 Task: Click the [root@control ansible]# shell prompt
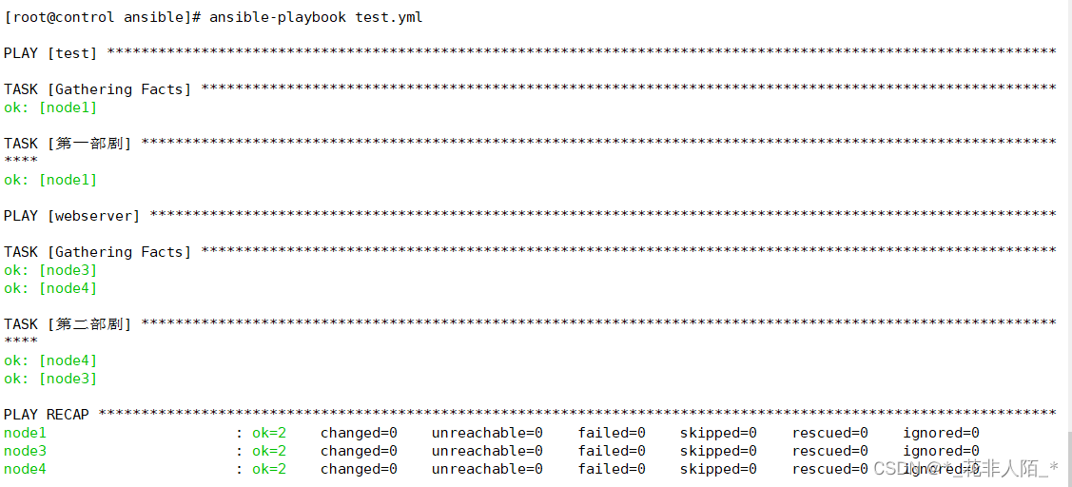click(102, 17)
